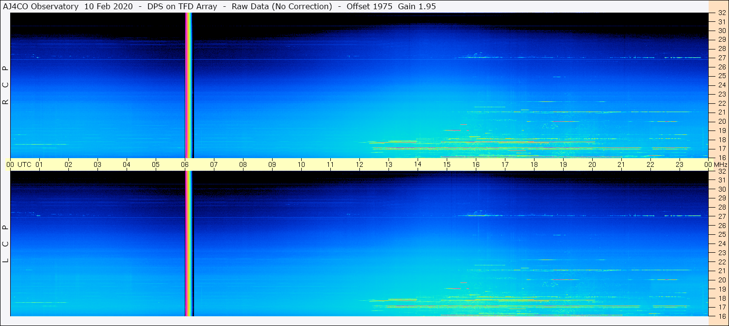
Task: Click the 27 MHz label on upper RCP scale
Action: [x=722, y=58]
